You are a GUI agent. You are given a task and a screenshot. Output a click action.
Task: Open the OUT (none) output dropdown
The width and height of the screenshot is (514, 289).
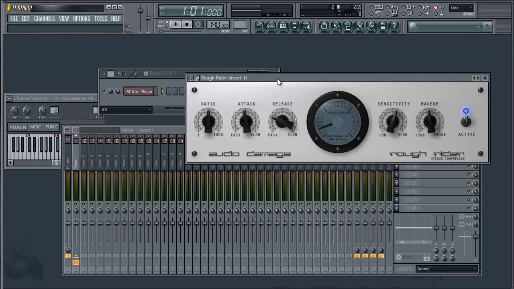(x=447, y=269)
